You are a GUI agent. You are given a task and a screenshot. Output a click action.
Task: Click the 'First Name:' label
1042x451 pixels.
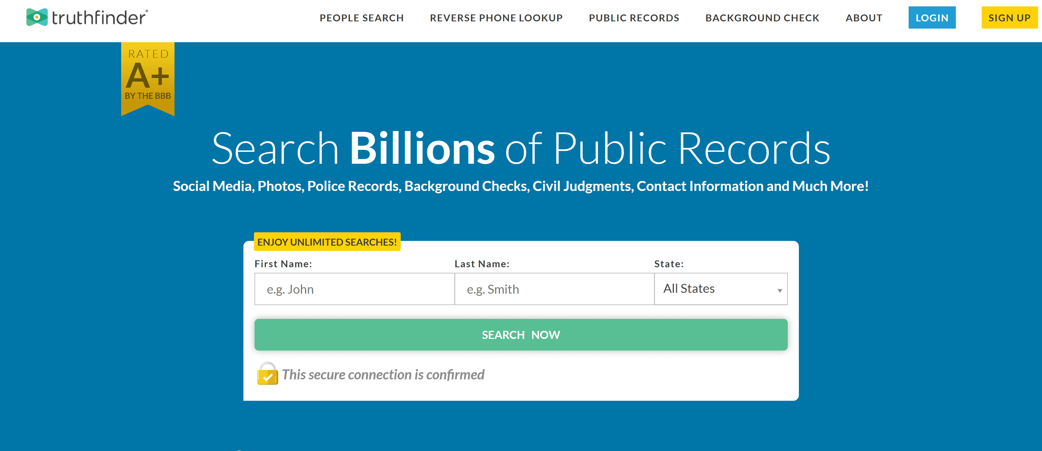[283, 264]
